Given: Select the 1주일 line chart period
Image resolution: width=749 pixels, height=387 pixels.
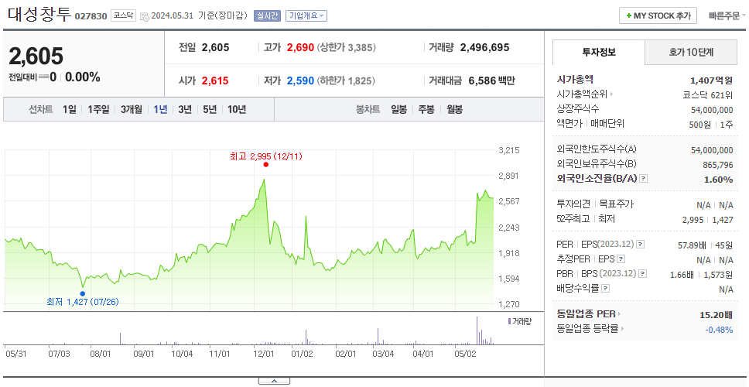Looking at the screenshot, I should point(98,109).
